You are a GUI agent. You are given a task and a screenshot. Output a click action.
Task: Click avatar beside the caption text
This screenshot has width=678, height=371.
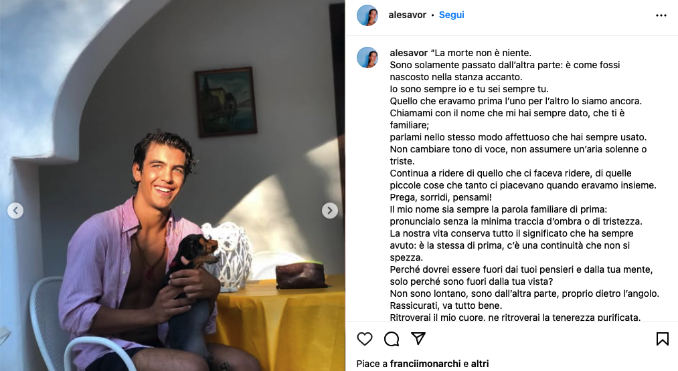point(367,57)
